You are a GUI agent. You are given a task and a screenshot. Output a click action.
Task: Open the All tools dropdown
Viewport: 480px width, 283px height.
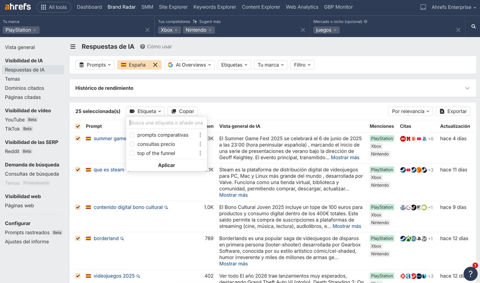pos(54,7)
